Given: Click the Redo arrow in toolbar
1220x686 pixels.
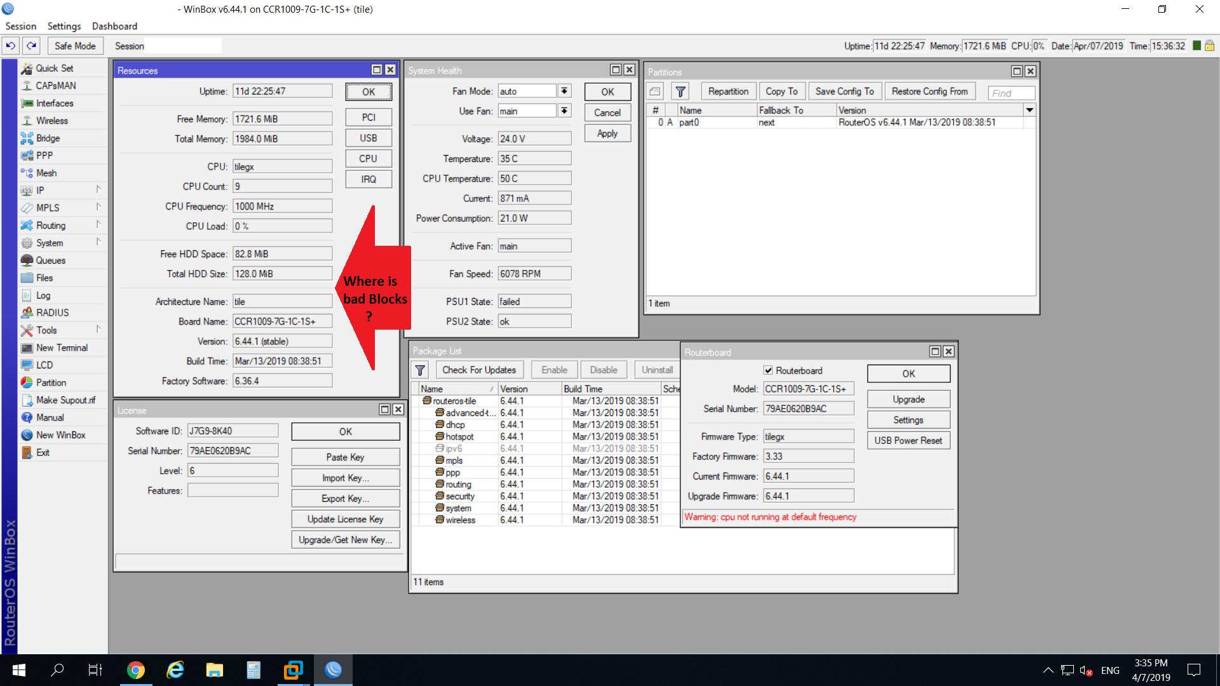Looking at the screenshot, I should tap(31, 46).
